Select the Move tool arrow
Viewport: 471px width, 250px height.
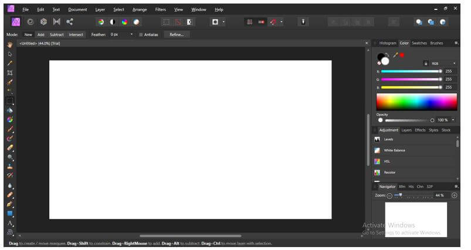10,54
